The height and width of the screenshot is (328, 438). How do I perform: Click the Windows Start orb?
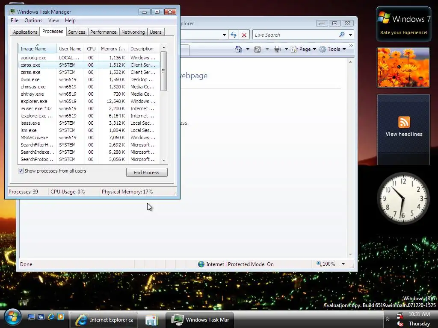click(x=12, y=317)
